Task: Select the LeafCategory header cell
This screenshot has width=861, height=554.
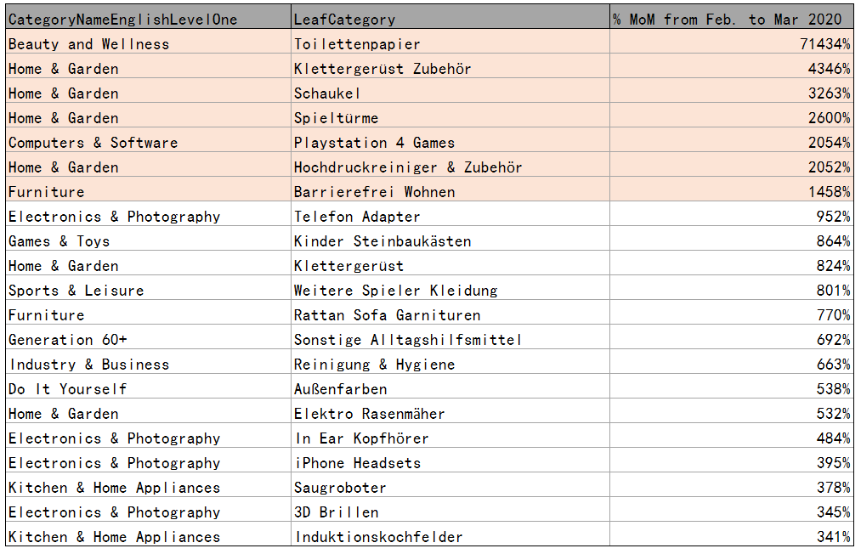Action: click(345, 19)
